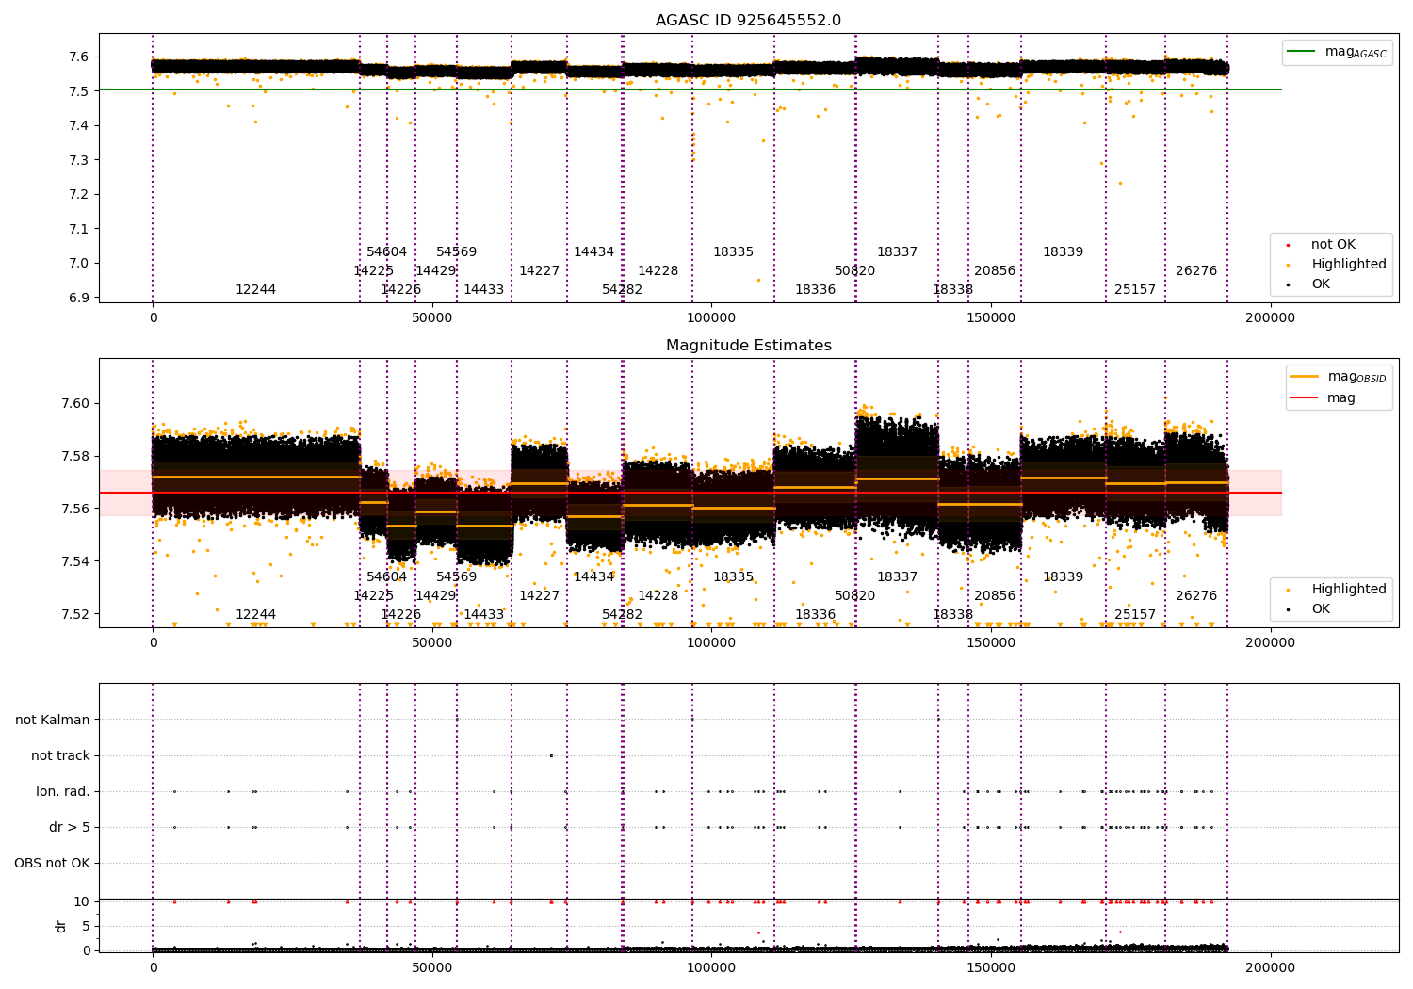The width and height of the screenshot is (1413, 989).
Task: Select the red "mag" legend line sample
Action: click(x=1306, y=398)
